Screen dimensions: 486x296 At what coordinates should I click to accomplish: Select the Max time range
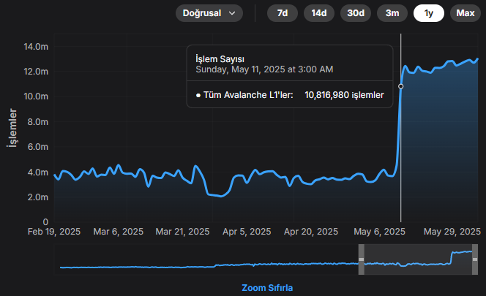click(x=466, y=13)
